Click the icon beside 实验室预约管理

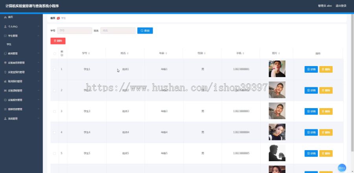click(x=5, y=72)
